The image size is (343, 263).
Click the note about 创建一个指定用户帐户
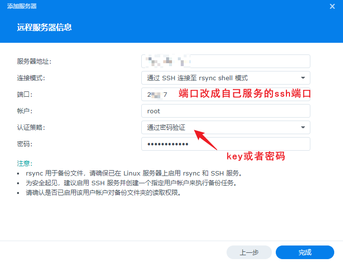[132, 183]
